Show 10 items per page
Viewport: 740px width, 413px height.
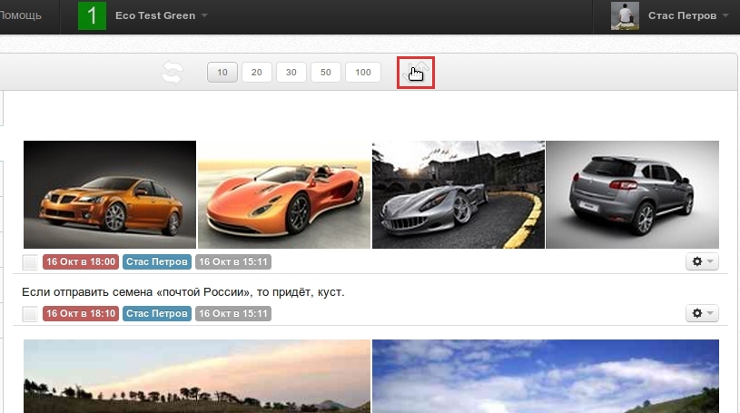222,73
